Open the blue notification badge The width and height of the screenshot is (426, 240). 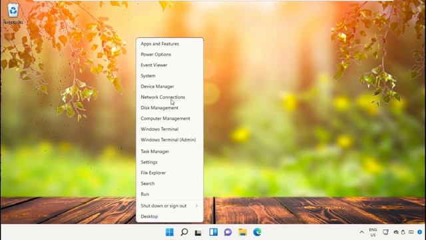[x=420, y=232]
